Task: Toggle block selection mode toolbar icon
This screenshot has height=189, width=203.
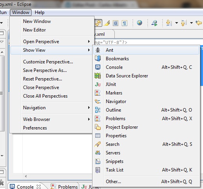Action: pyautogui.click(x=116, y=23)
